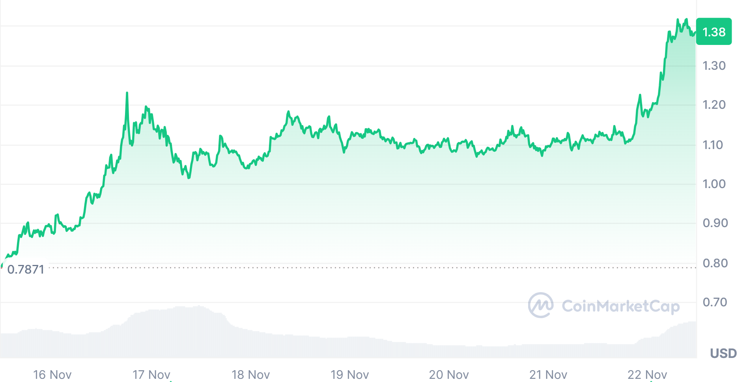Select the 22 Nov date label
Viewport: 749px width, 382px height.
click(647, 374)
